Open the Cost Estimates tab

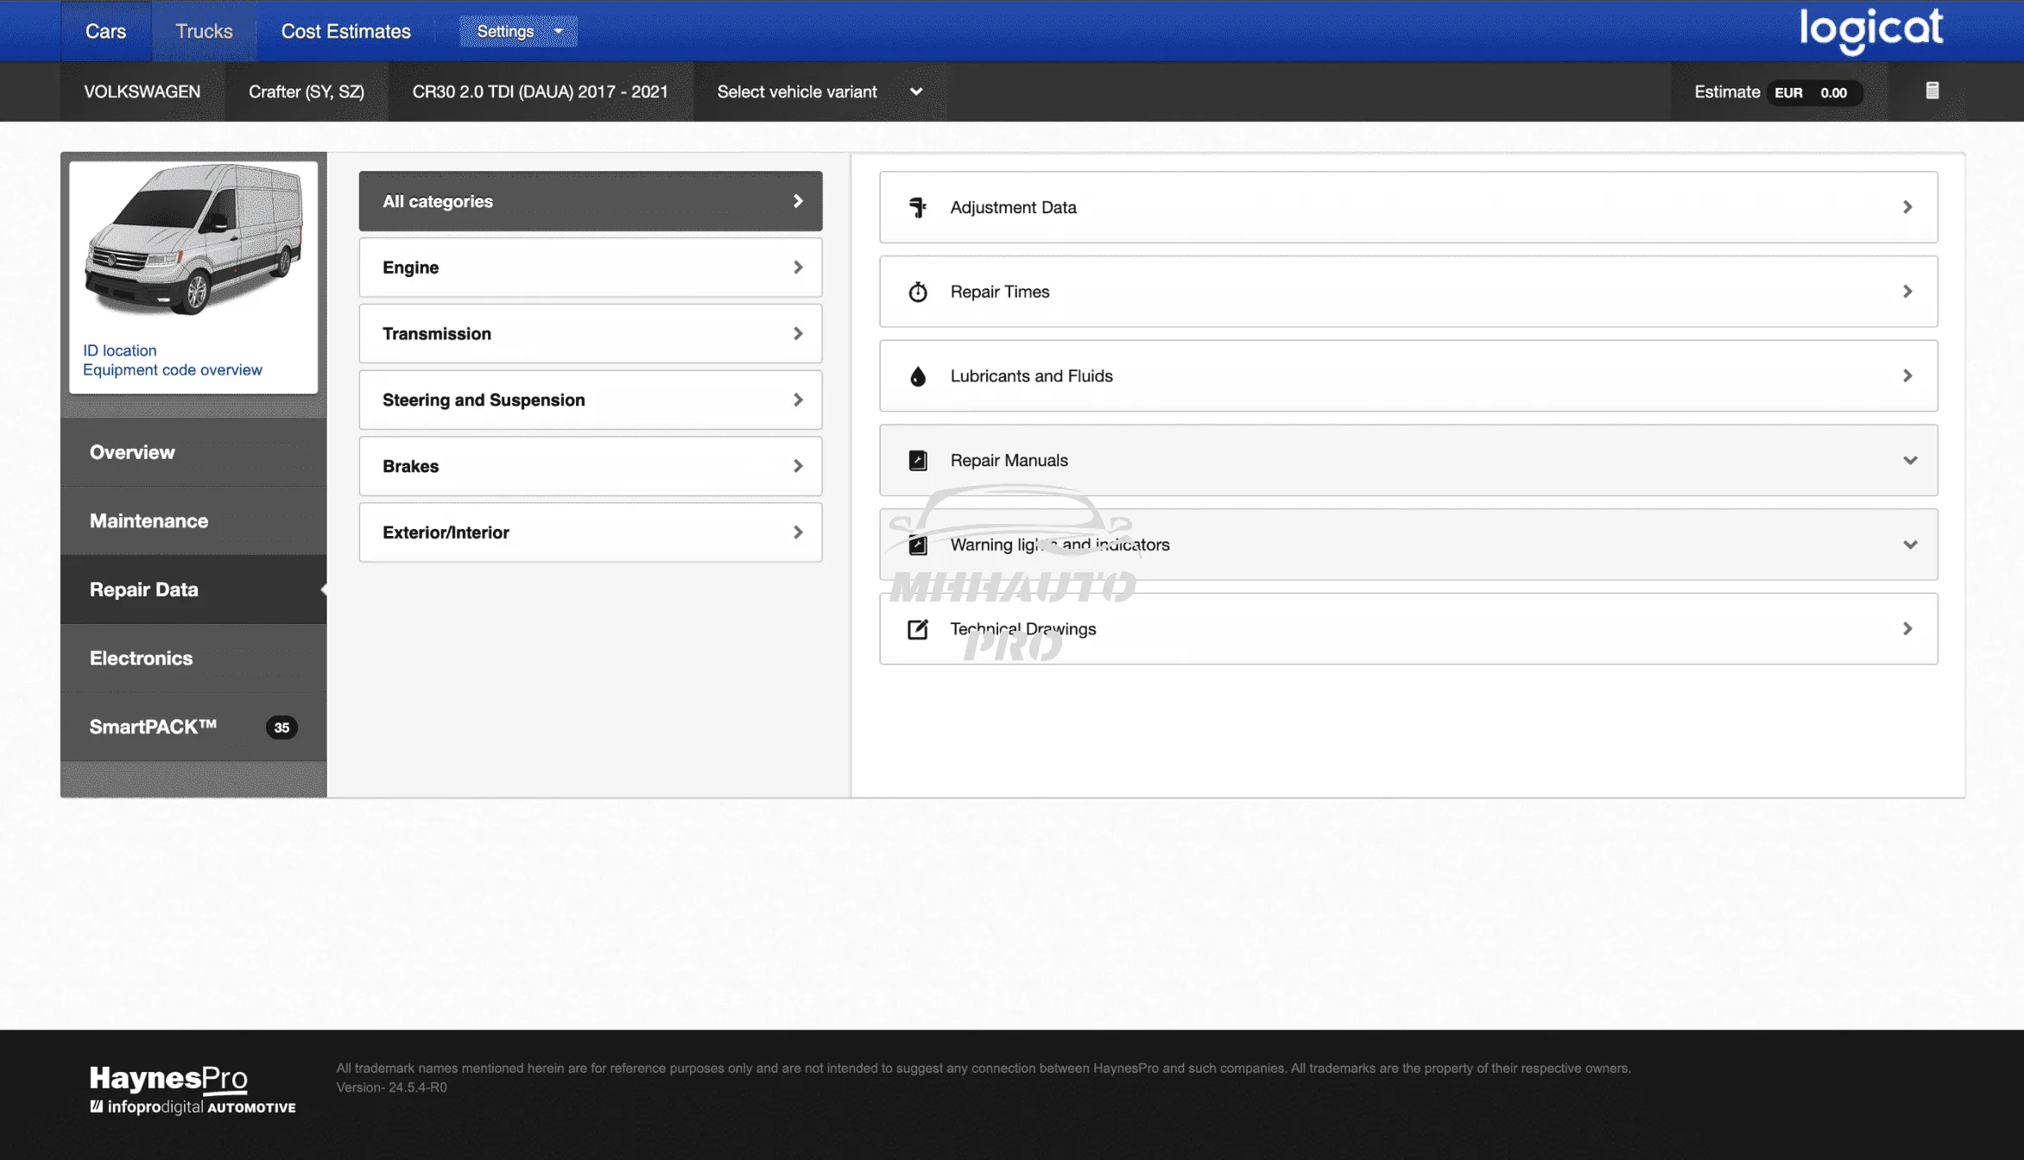tap(345, 31)
